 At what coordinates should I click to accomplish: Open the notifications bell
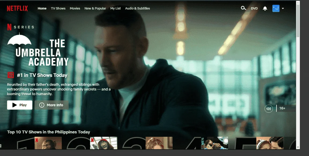pos(265,8)
